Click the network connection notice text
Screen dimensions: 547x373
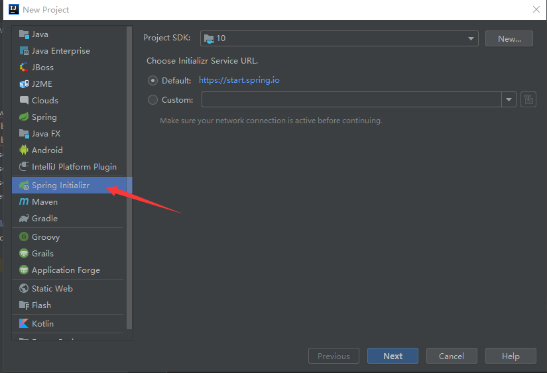(x=271, y=121)
